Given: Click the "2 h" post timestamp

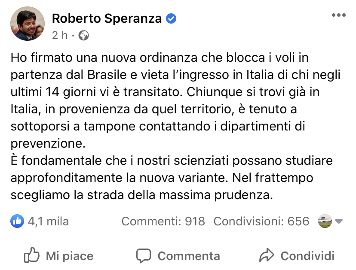Looking at the screenshot, I should coord(59,36).
